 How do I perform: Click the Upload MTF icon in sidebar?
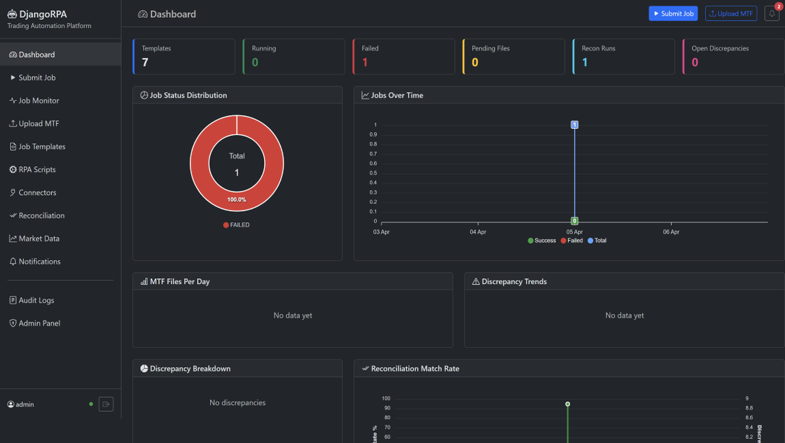(x=12, y=123)
